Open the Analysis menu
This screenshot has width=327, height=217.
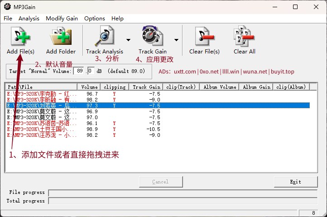(29, 19)
